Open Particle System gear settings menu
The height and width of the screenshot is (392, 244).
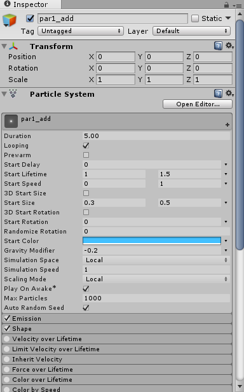pyautogui.click(x=229, y=94)
